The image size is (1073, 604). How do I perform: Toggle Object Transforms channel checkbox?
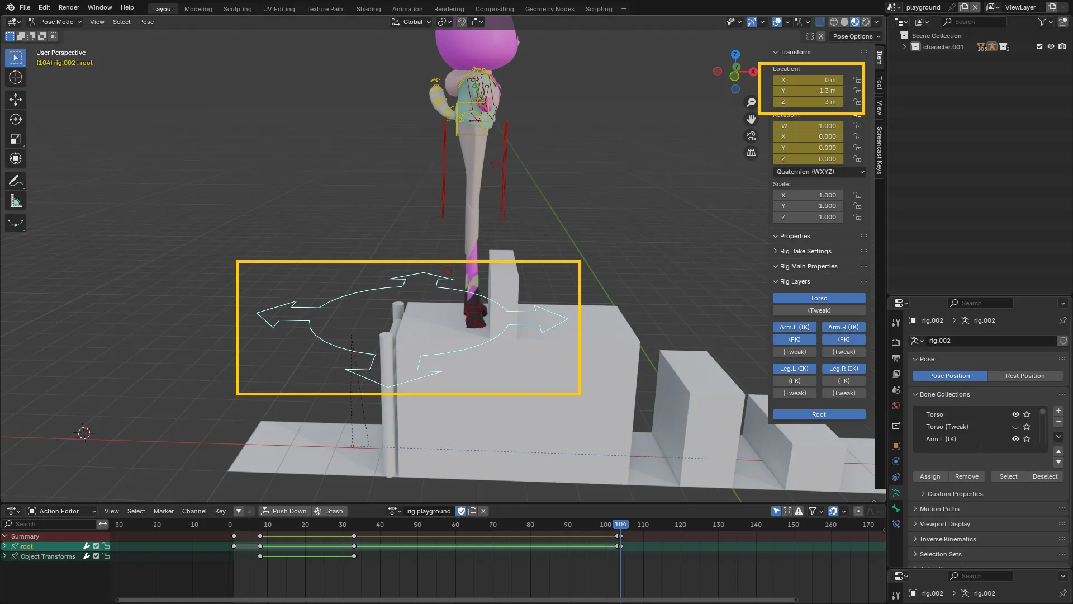click(96, 556)
